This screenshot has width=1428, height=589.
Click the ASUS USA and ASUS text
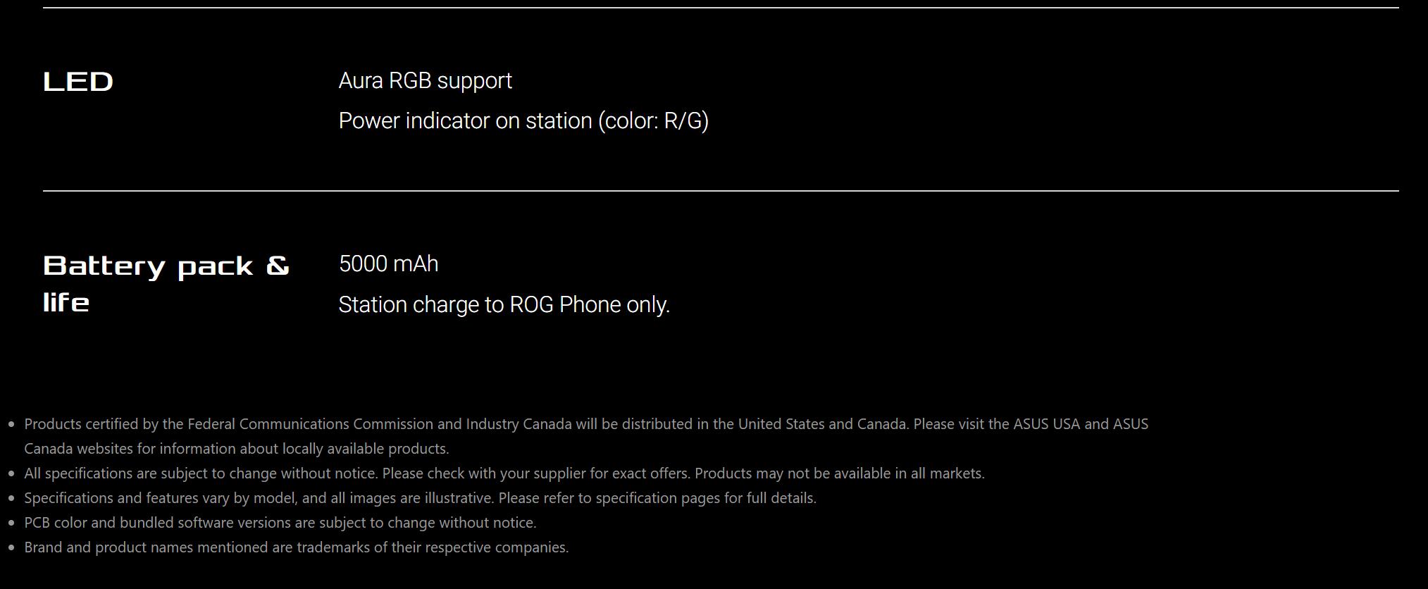[1081, 424]
